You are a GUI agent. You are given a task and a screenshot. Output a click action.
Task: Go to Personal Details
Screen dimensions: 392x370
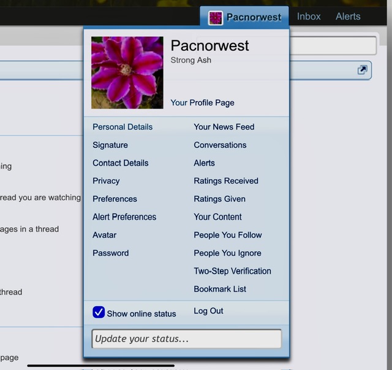123,127
